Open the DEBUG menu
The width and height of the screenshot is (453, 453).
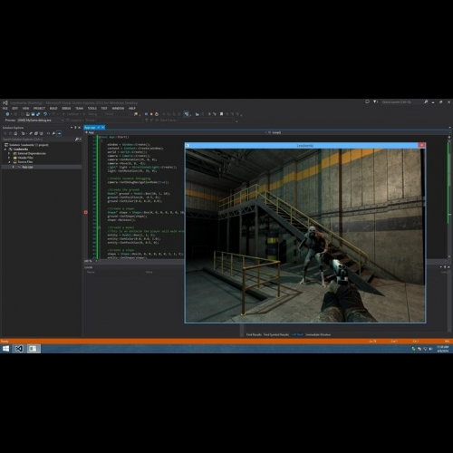[x=66, y=108]
